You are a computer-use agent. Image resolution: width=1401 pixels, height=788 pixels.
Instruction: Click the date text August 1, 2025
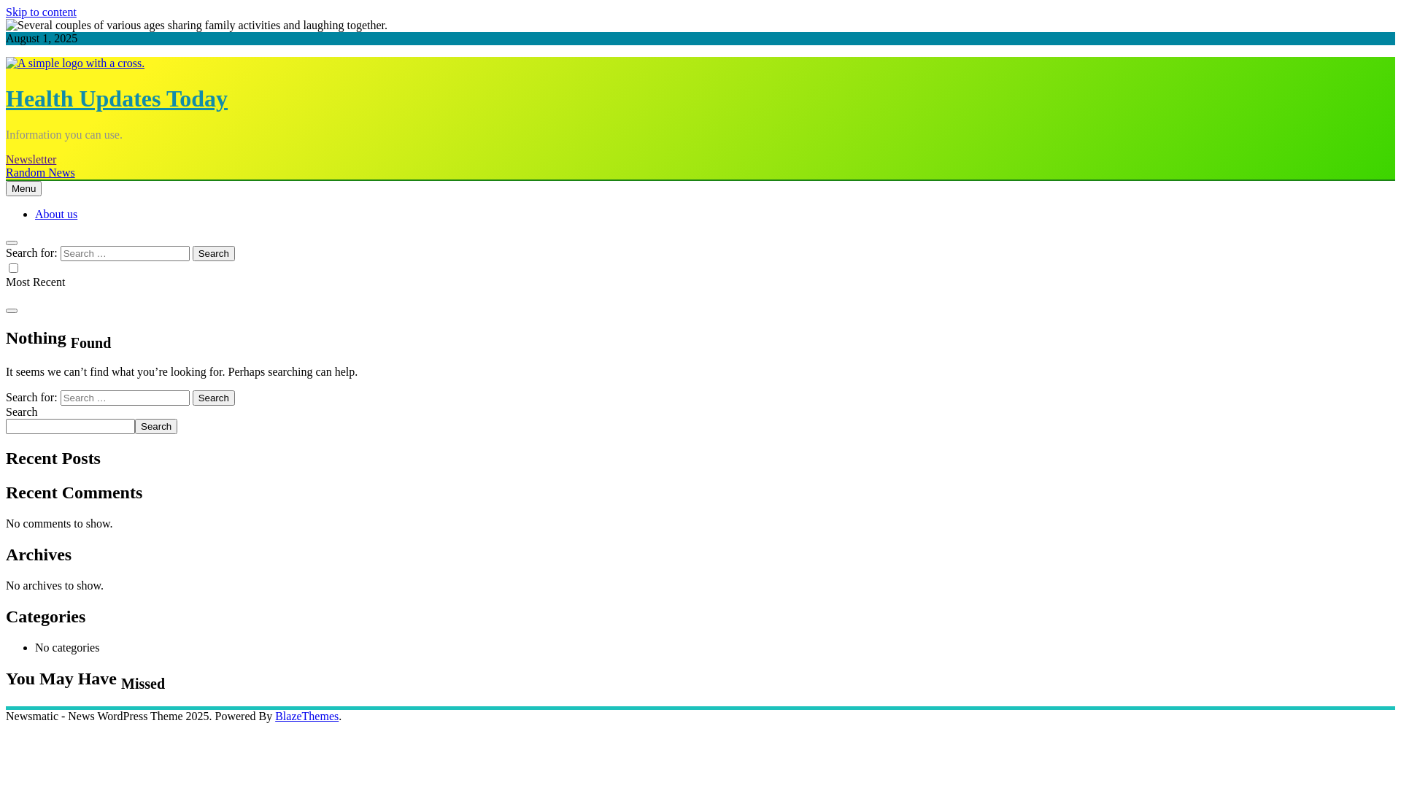tap(42, 38)
